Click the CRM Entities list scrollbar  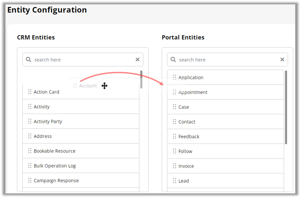point(141,79)
